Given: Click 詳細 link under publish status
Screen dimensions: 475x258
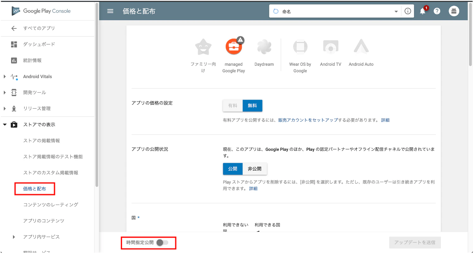Looking at the screenshot, I should [253, 189].
